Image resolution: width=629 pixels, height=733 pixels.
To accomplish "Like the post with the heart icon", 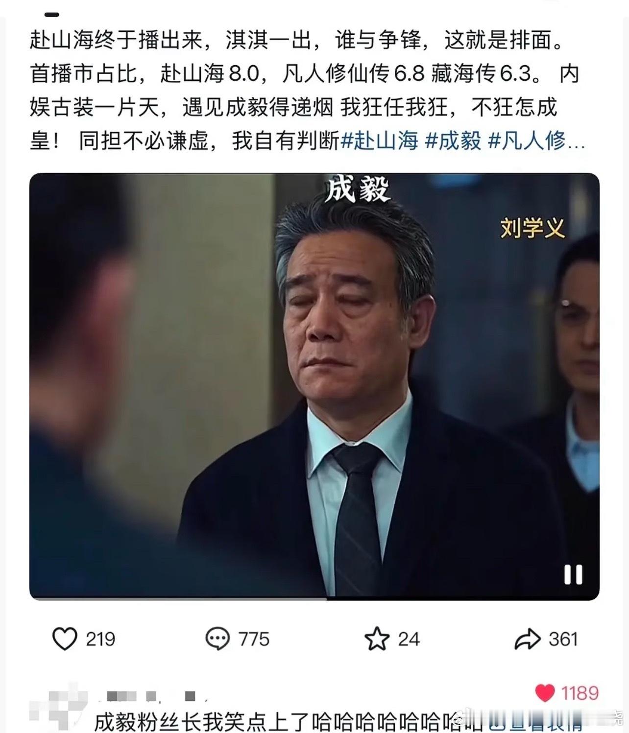I will tap(65, 639).
